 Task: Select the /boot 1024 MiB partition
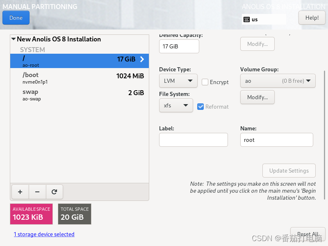(80, 78)
